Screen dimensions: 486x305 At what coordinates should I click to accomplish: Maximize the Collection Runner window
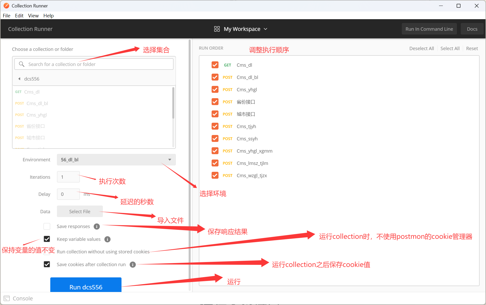click(x=459, y=6)
